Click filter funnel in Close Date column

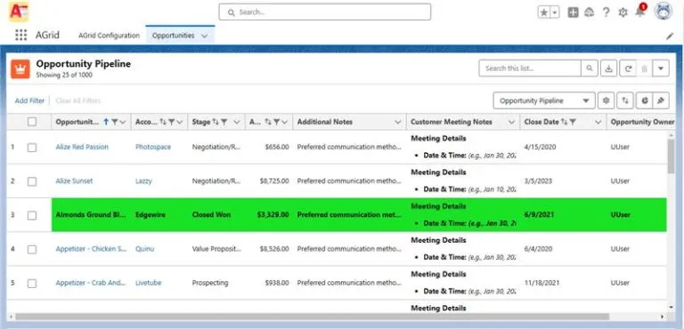[x=573, y=123]
